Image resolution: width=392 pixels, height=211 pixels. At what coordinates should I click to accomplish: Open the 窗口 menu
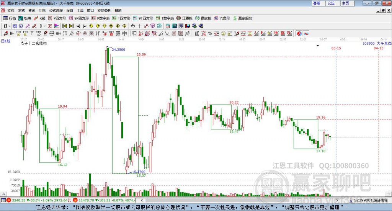90,10
